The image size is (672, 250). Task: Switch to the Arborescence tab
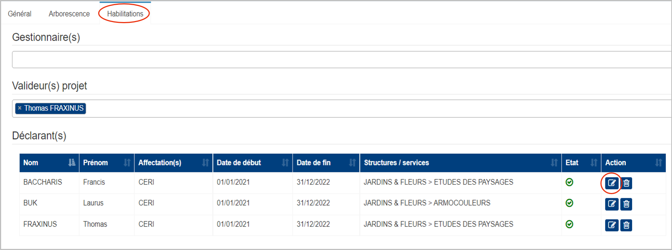69,14
